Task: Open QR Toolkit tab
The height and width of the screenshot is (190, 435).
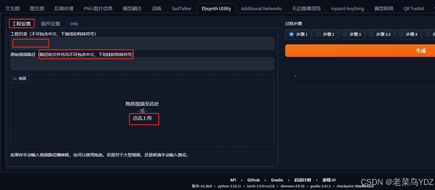Action: click(x=414, y=8)
